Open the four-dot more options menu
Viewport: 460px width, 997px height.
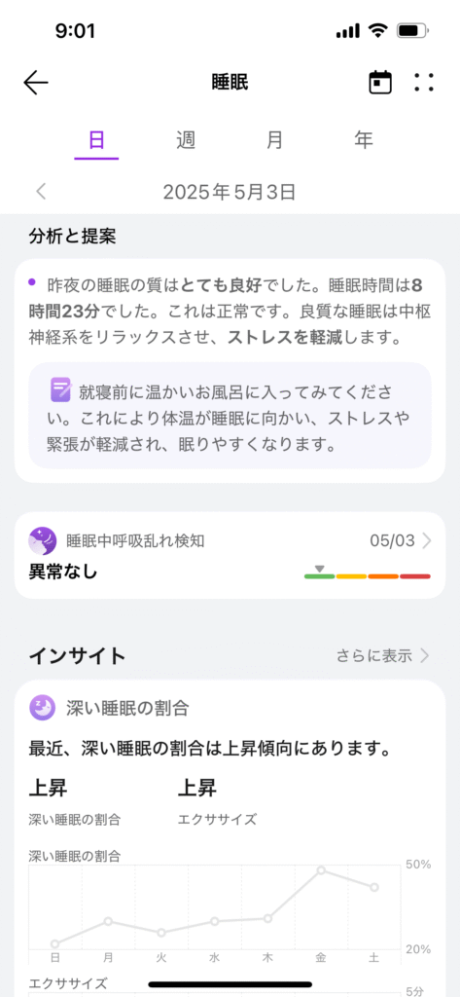(x=424, y=83)
